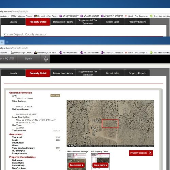Image resolution: width=170 pixels, height=170 pixels.
Task: Select Search tab in back window
Action: click(13, 22)
